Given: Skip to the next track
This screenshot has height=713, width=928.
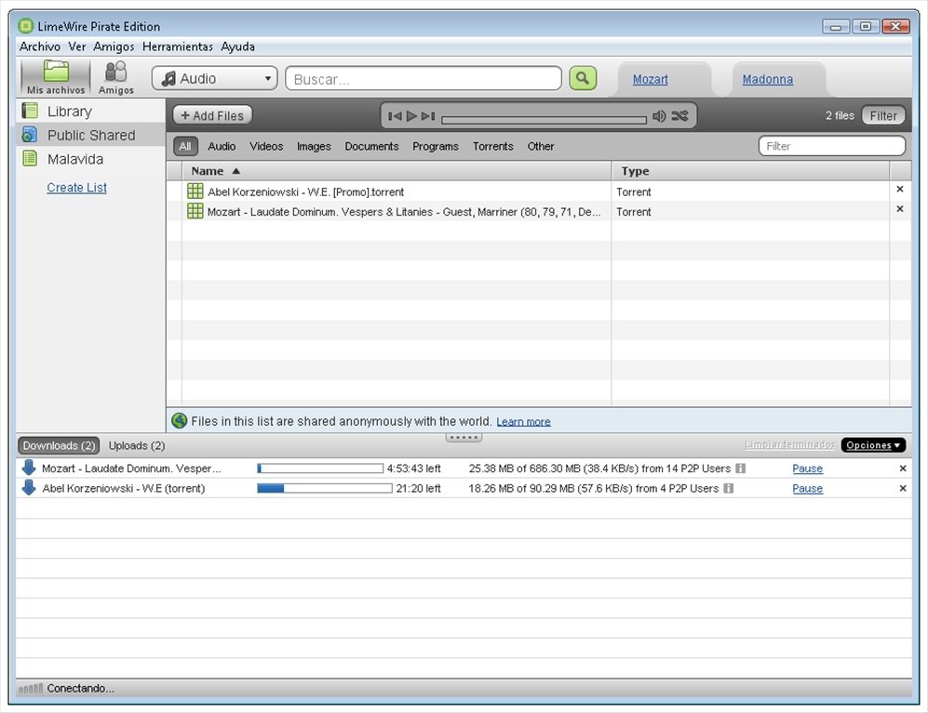Looking at the screenshot, I should tap(428, 116).
